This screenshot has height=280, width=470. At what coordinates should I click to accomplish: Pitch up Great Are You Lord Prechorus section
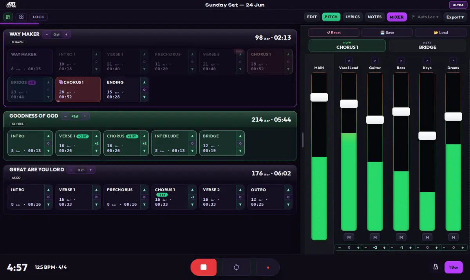click(144, 190)
